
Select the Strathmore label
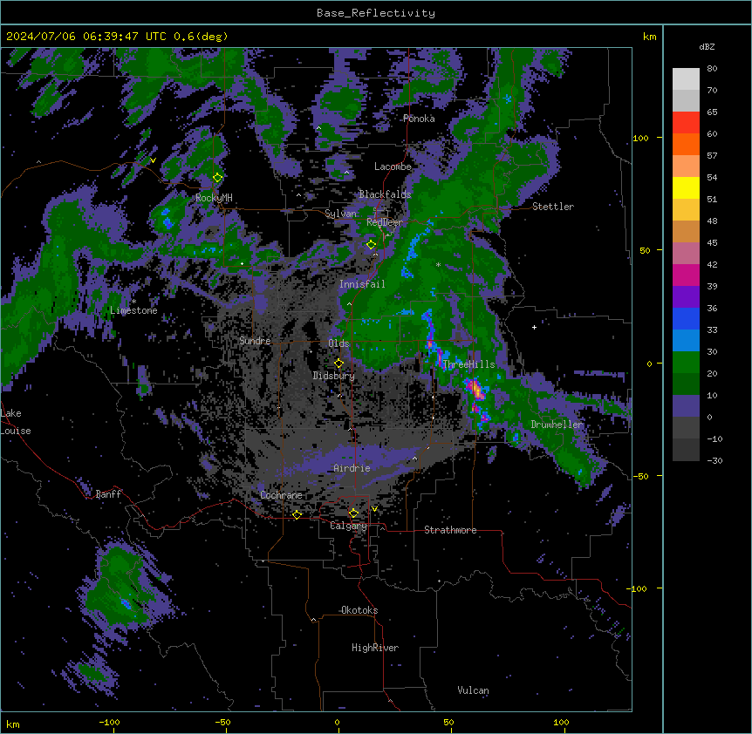[x=450, y=530]
